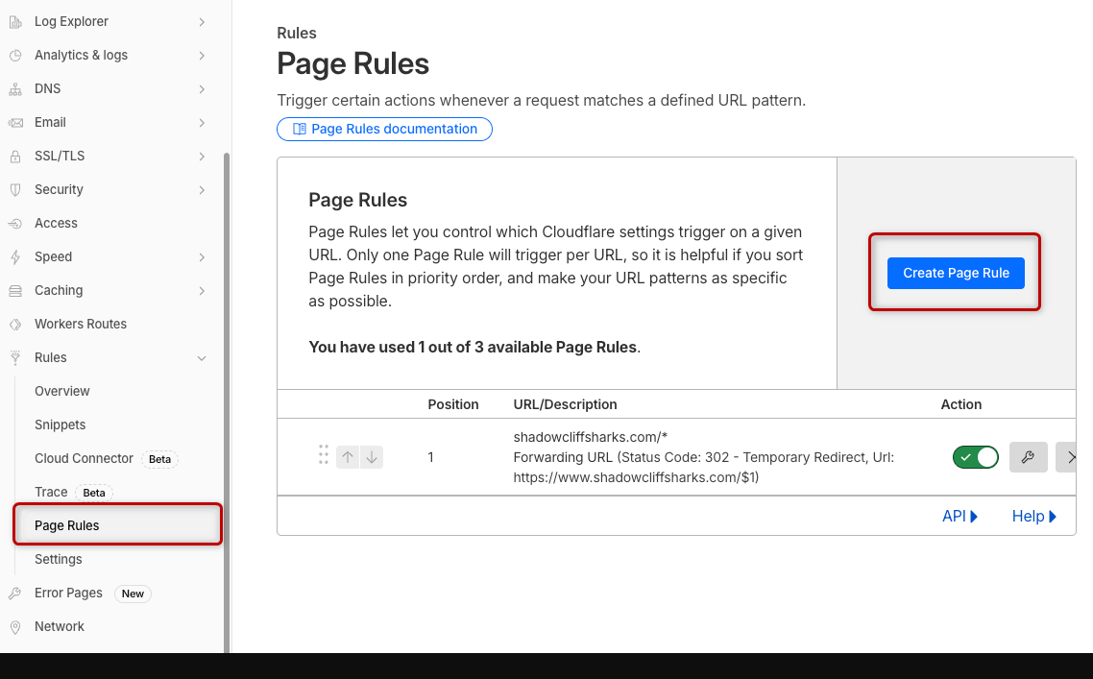Grab the drag handle beside rule 1
The width and height of the screenshot is (1093, 679).
point(324,456)
